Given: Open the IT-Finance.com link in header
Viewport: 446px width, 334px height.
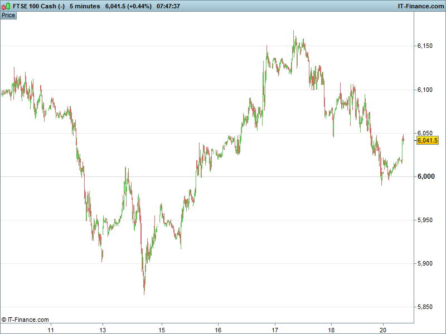Looking at the screenshot, I should tap(420, 6).
